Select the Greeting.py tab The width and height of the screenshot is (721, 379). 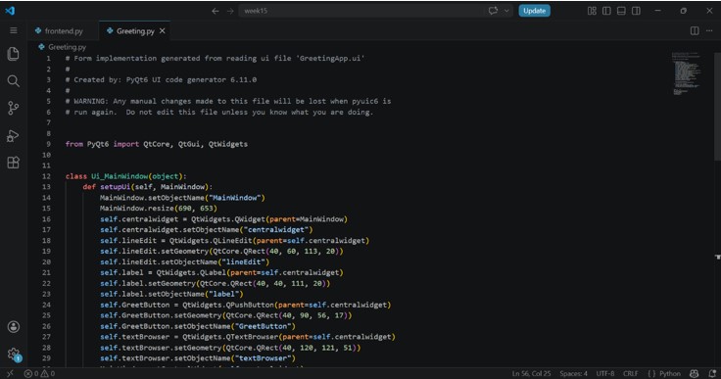(135, 30)
